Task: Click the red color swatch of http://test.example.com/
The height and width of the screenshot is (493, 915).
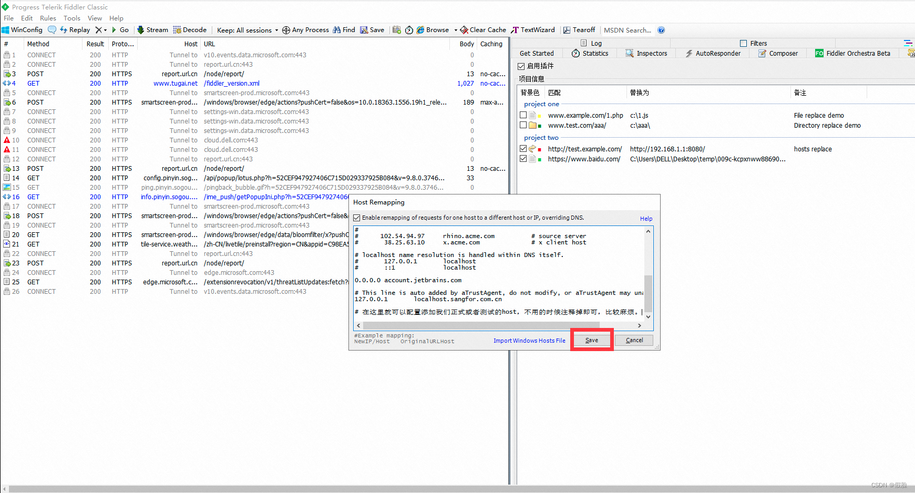Action: click(540, 149)
